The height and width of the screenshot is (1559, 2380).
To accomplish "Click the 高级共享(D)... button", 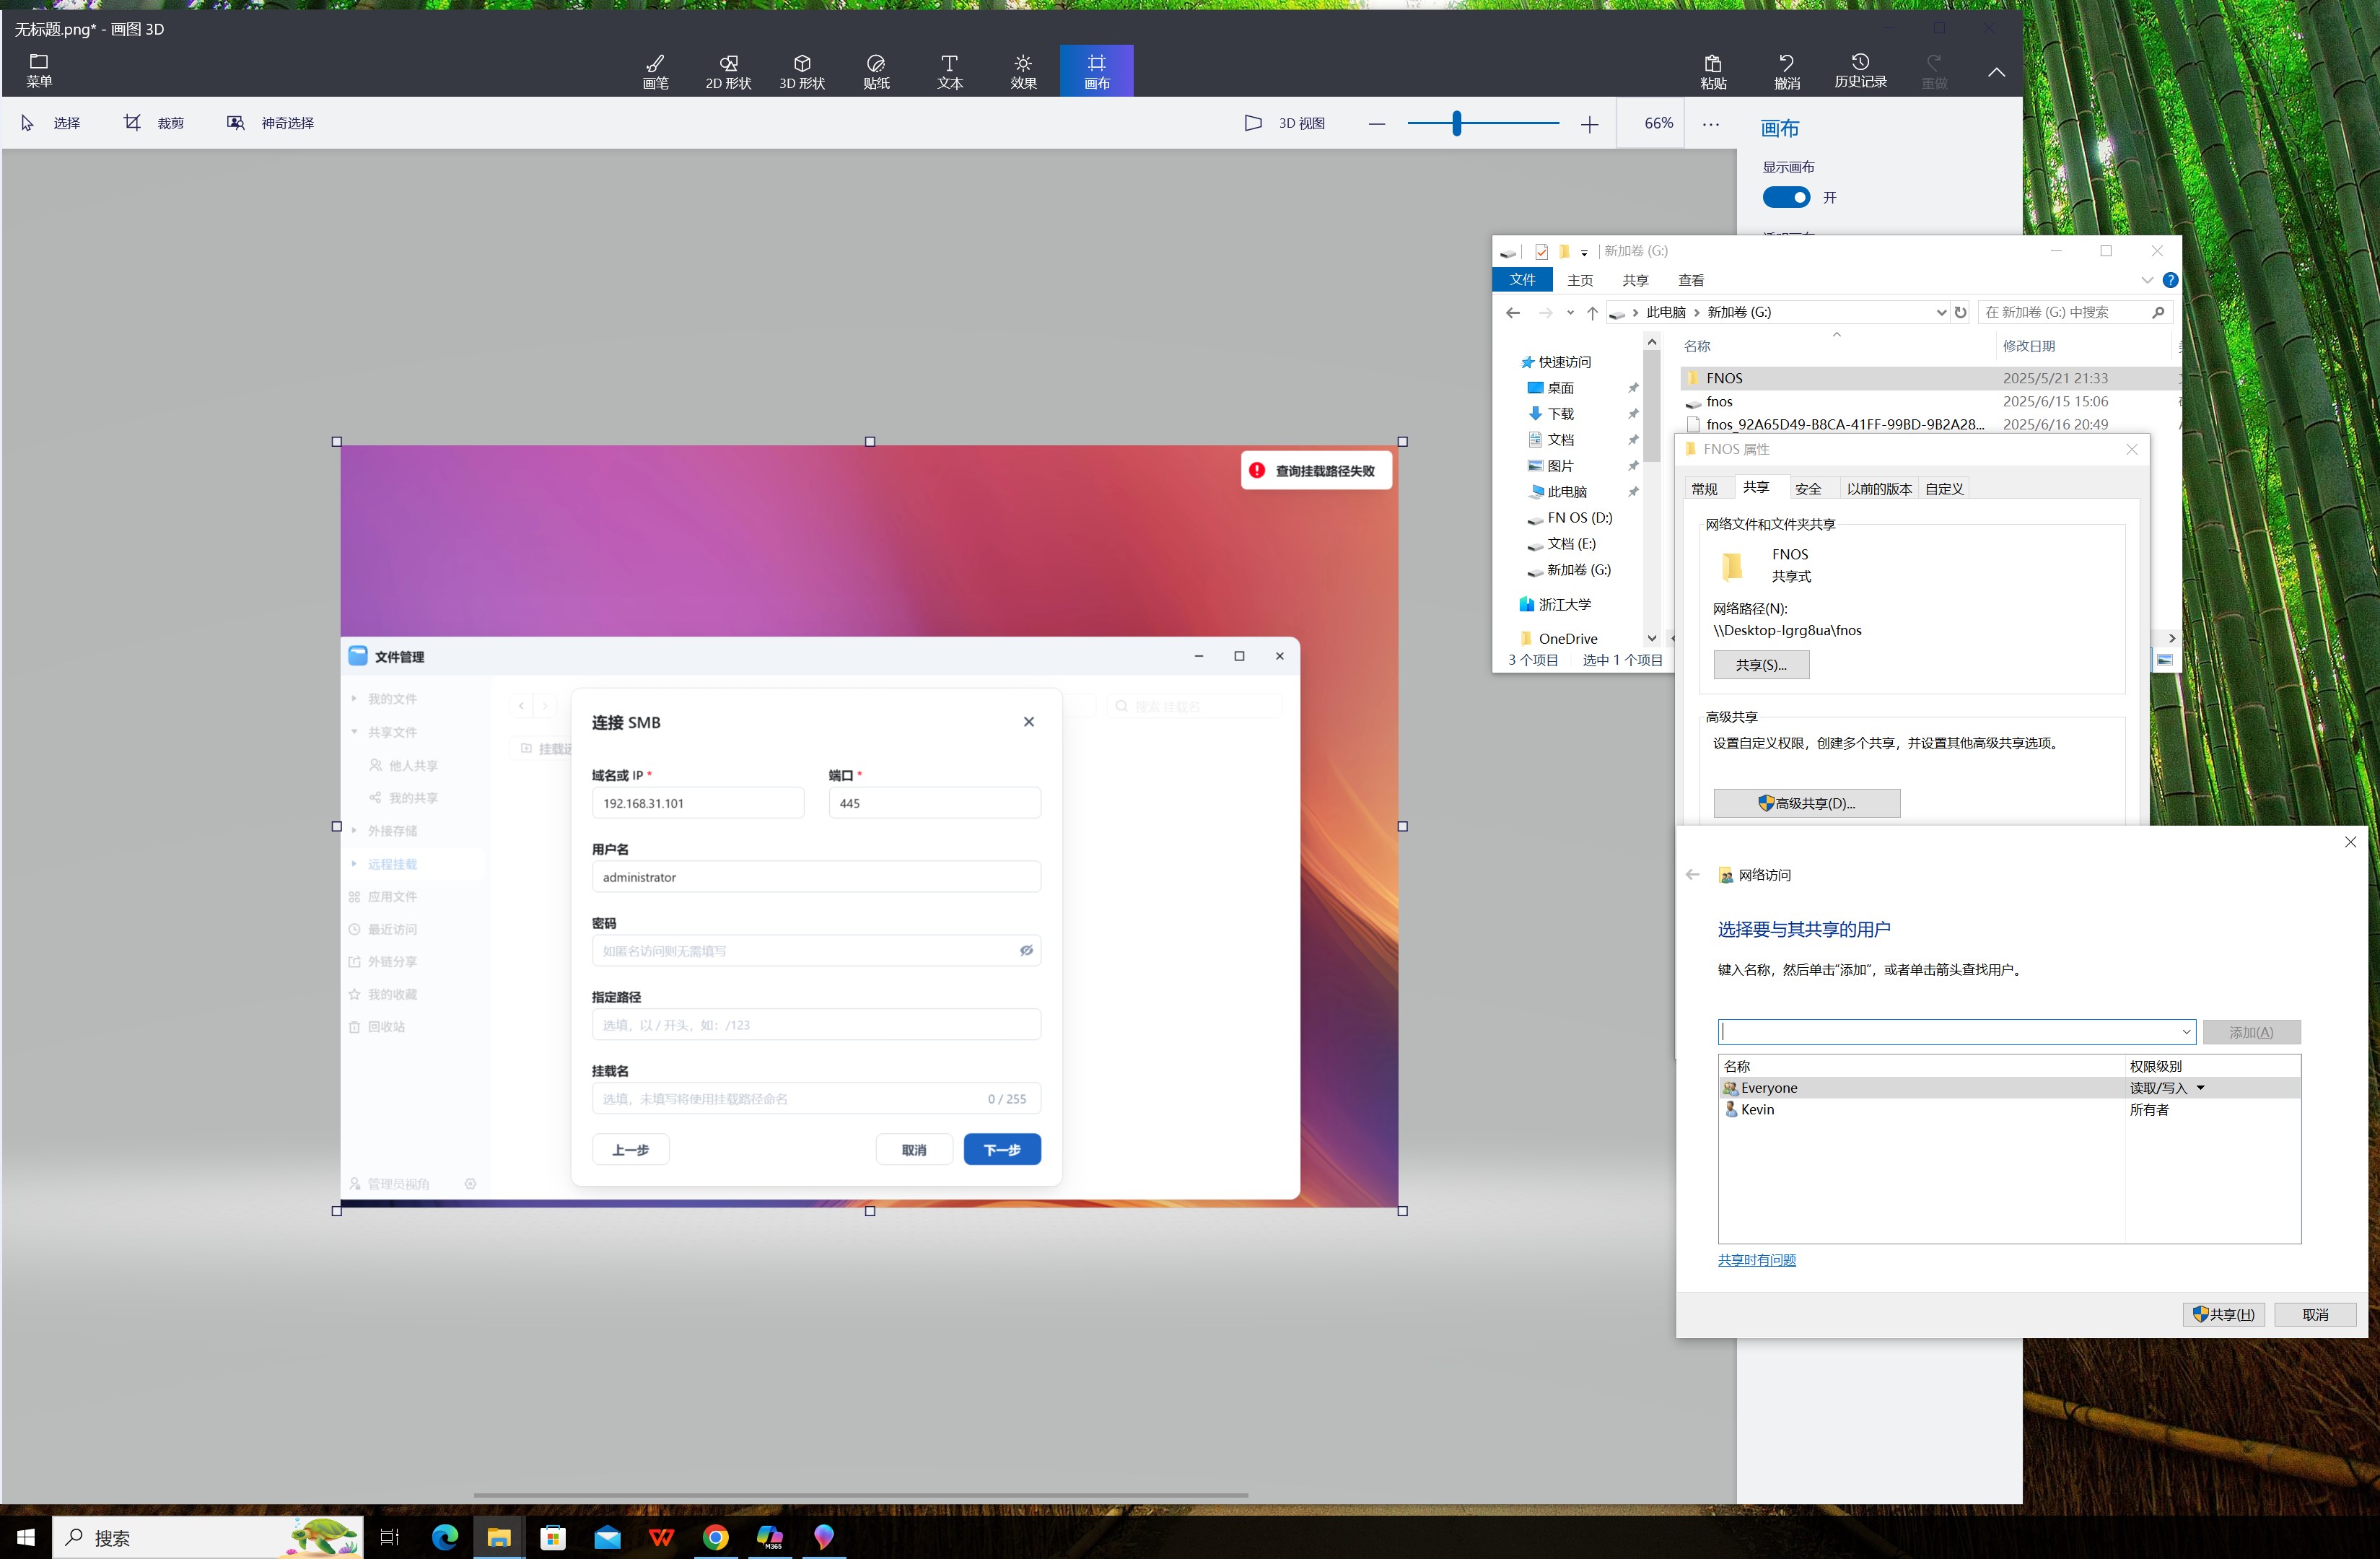I will coord(1806,803).
